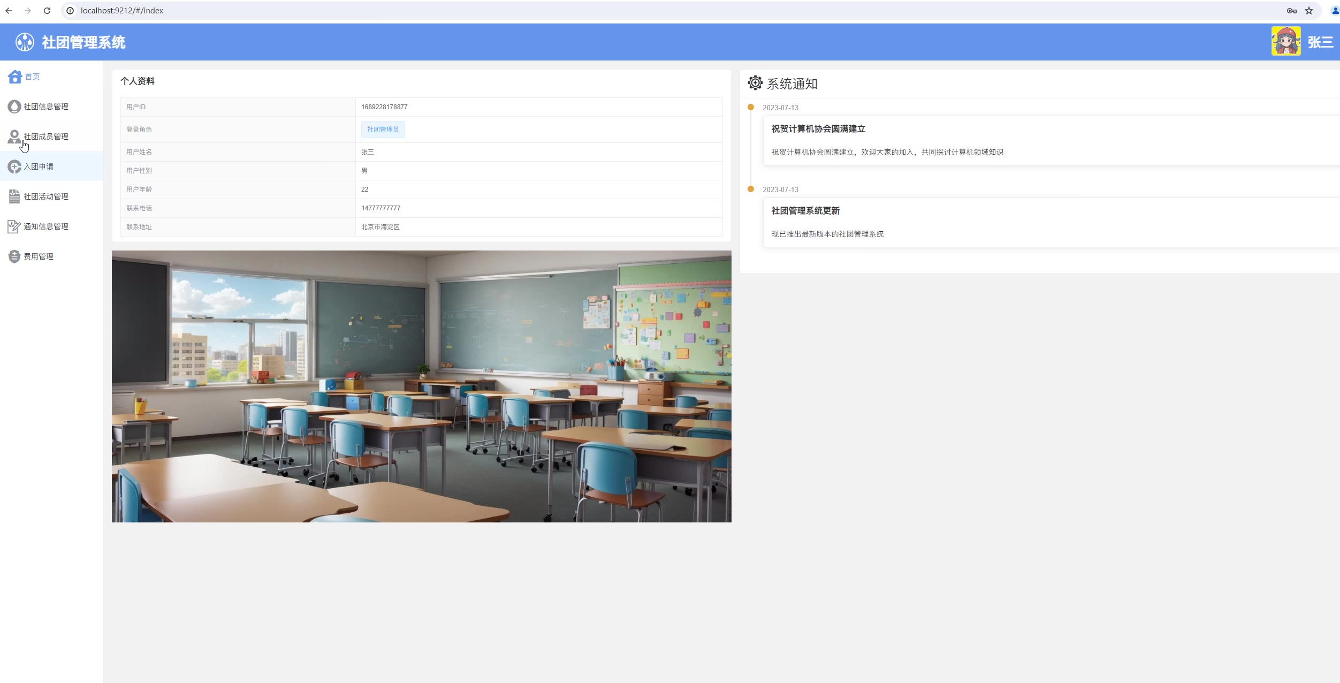Click the gender value 男

(364, 171)
